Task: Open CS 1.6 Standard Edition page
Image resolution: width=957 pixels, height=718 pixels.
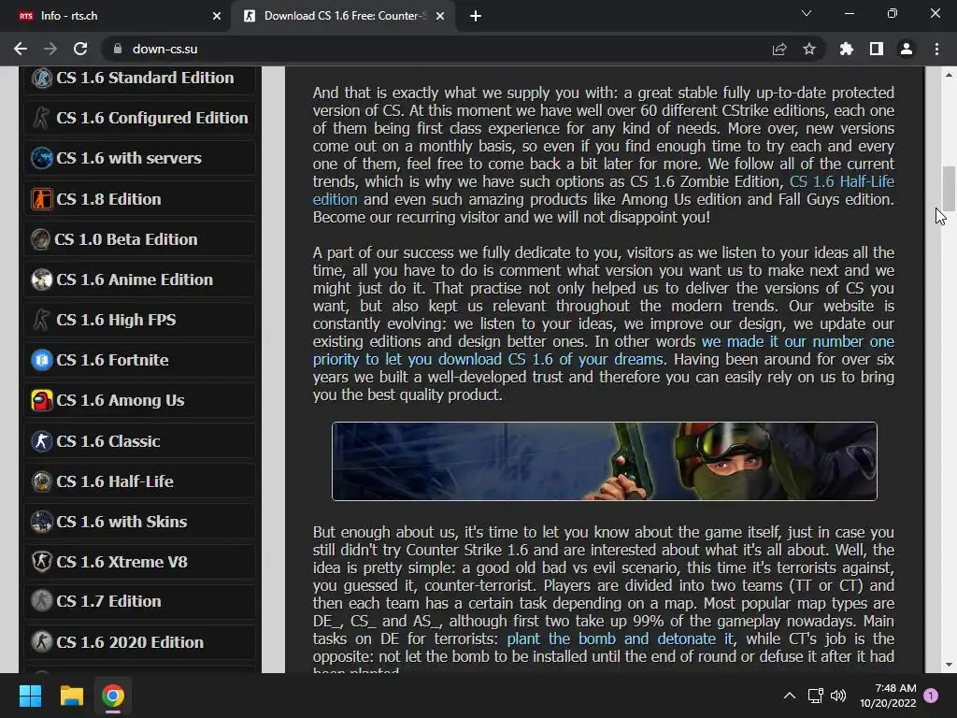Action: [x=145, y=79]
